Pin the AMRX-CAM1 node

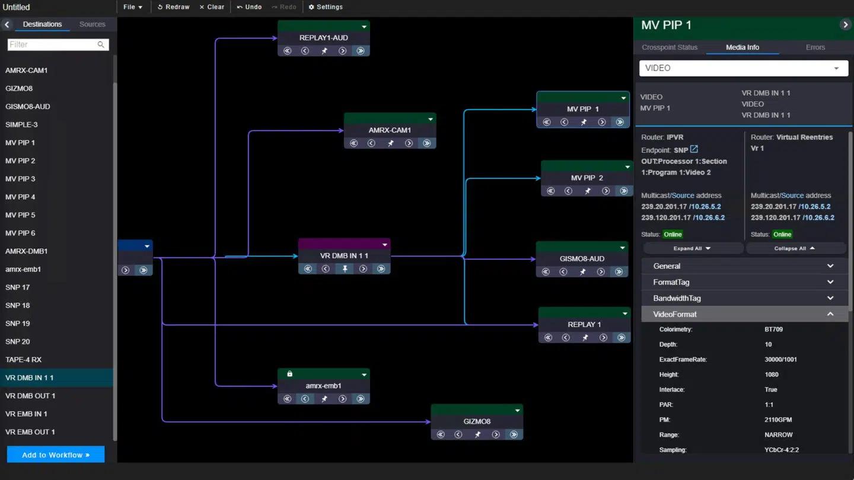coord(390,143)
